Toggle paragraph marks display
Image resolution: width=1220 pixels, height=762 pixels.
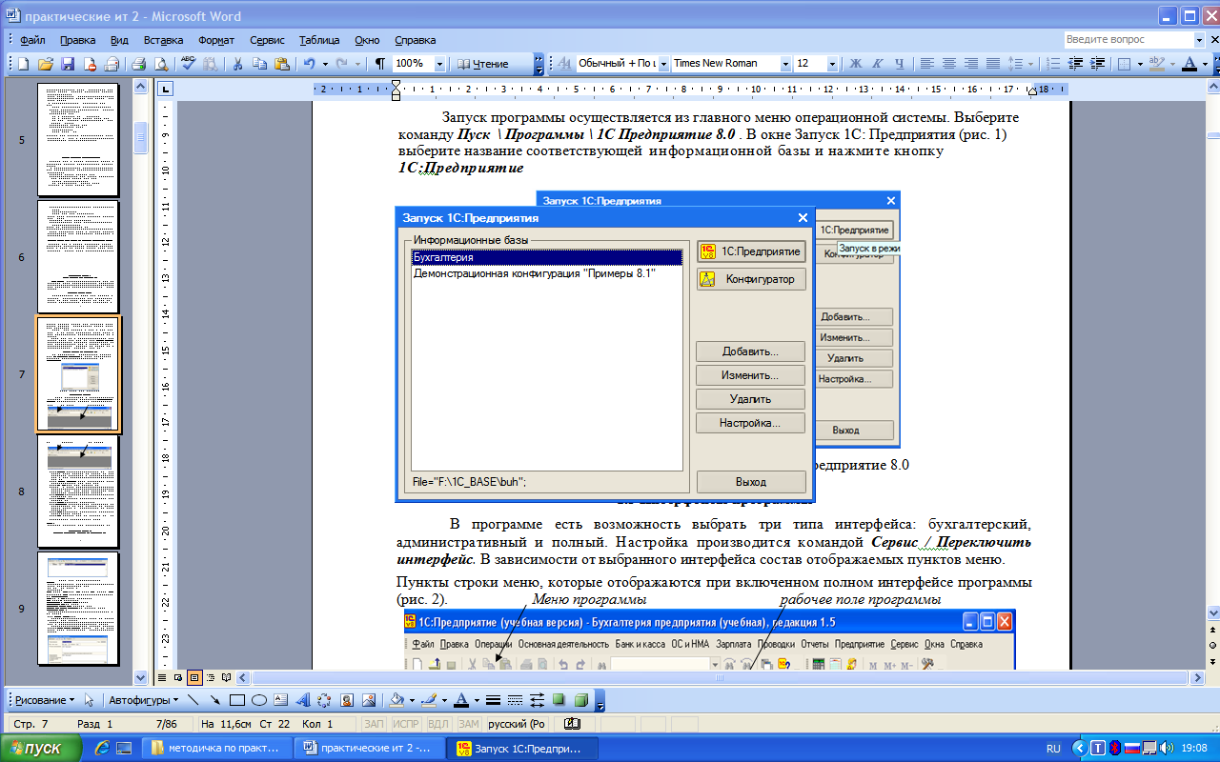(x=380, y=64)
